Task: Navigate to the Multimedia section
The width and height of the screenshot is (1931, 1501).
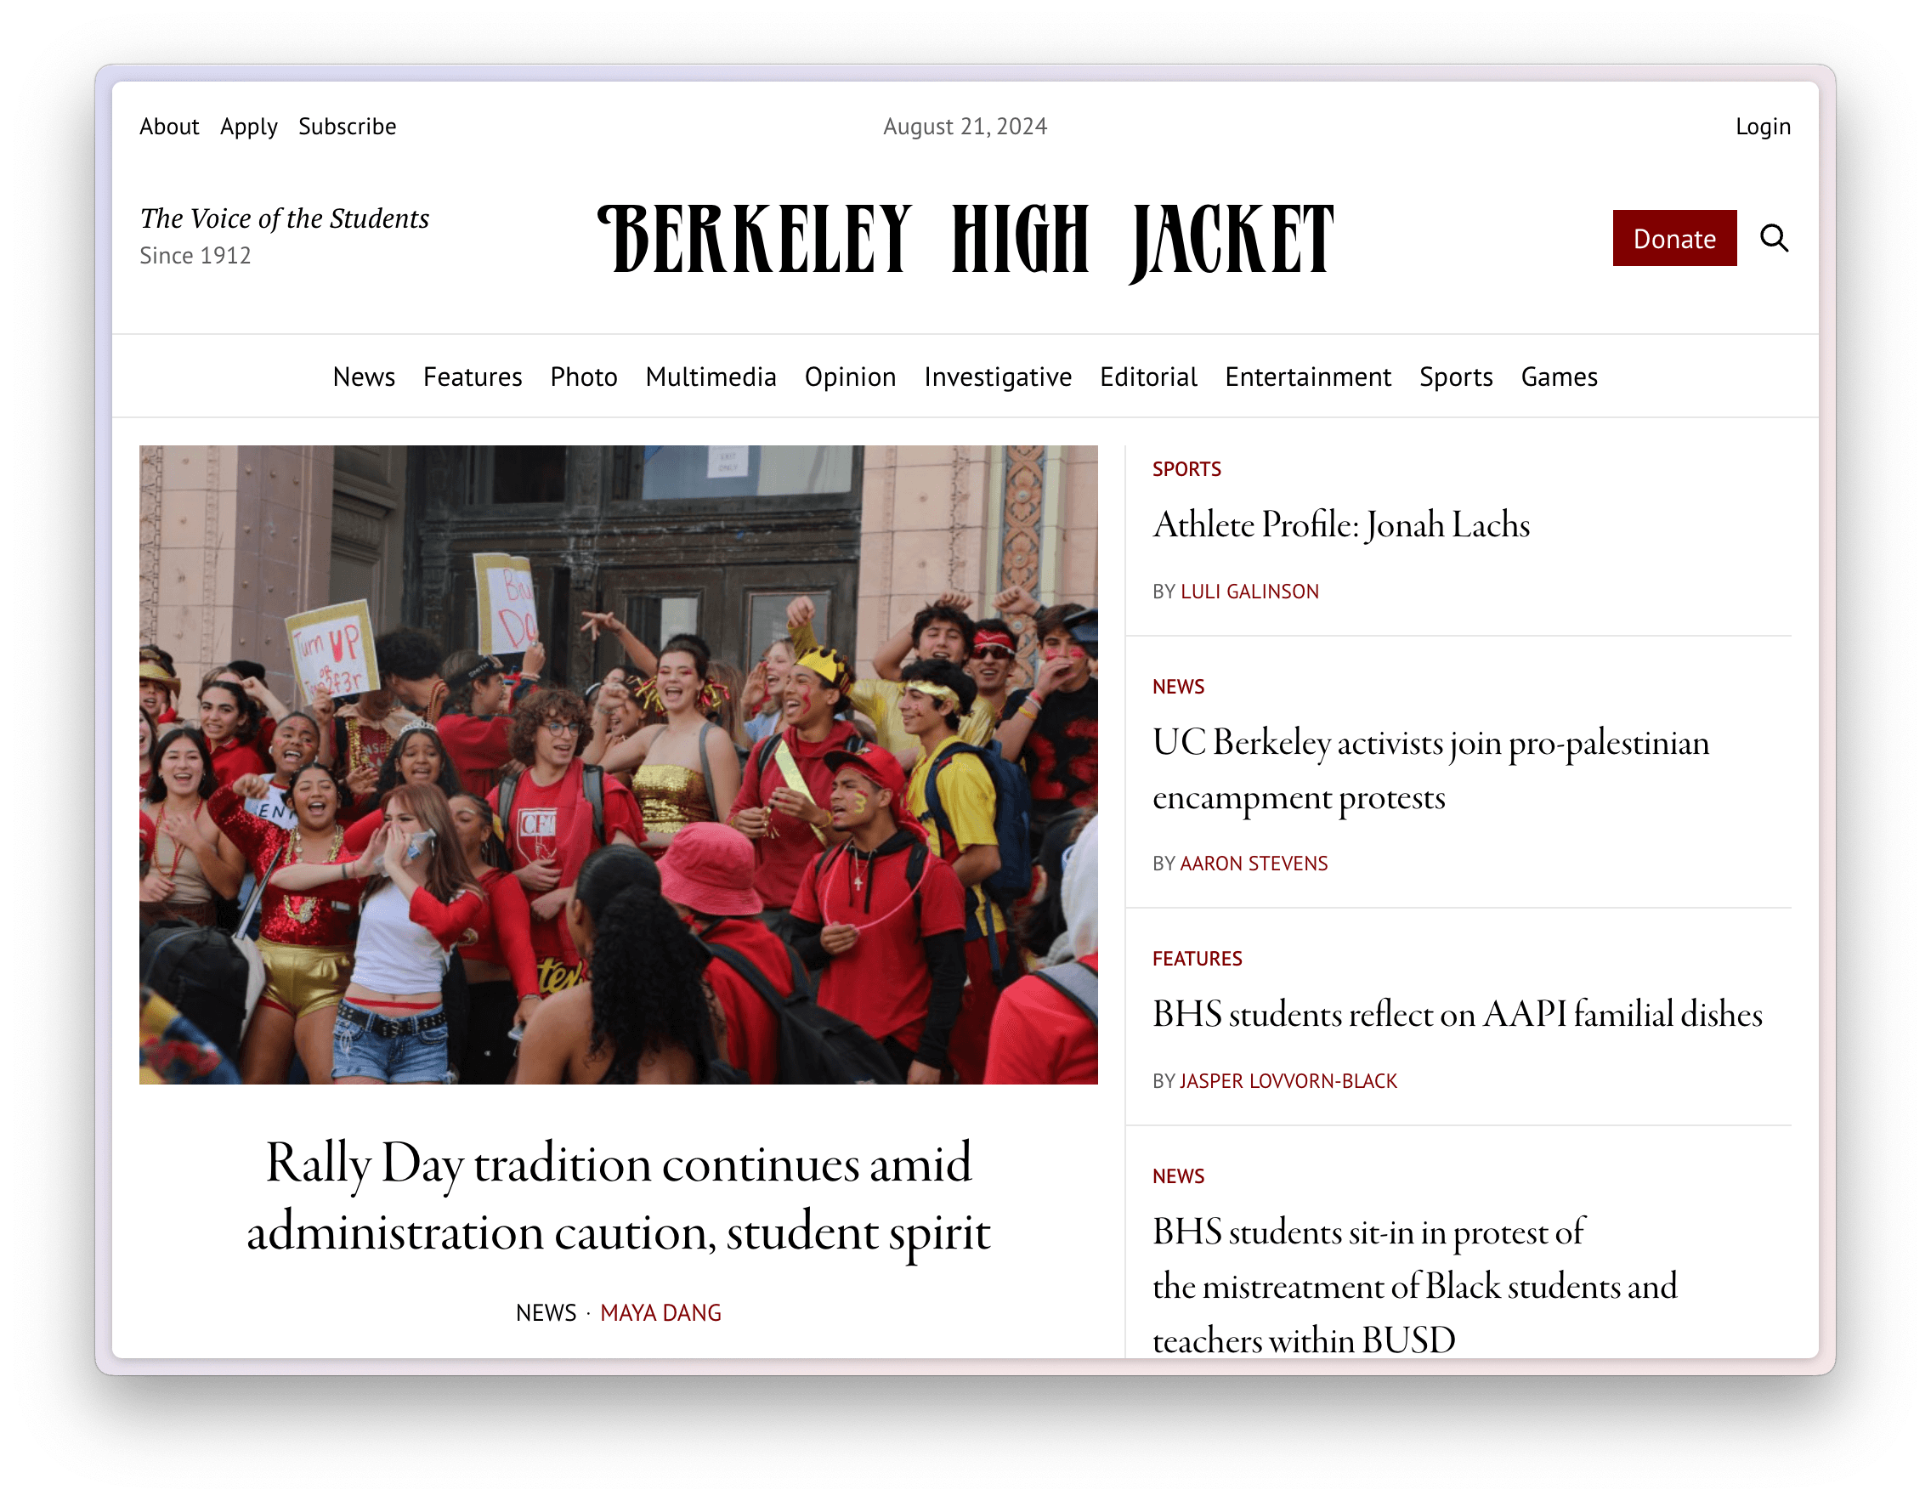Action: click(710, 376)
